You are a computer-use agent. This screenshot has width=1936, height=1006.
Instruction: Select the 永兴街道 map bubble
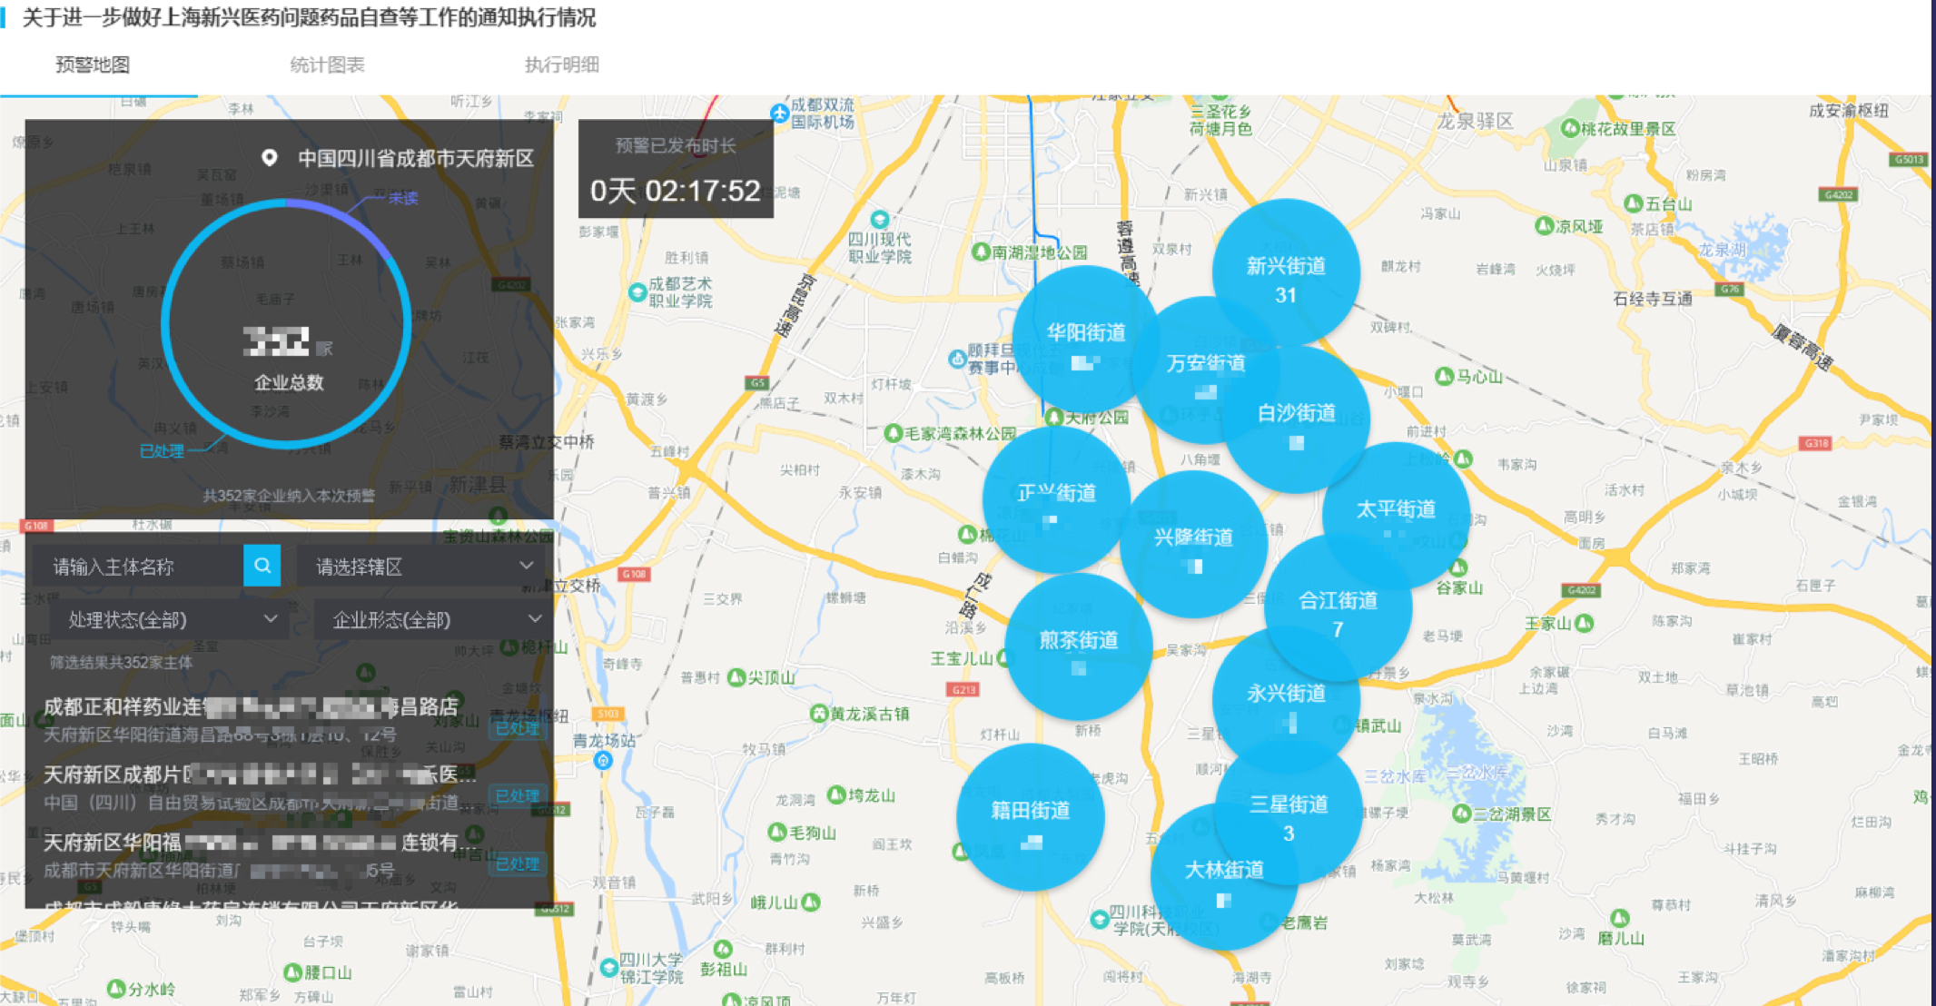point(1286,700)
